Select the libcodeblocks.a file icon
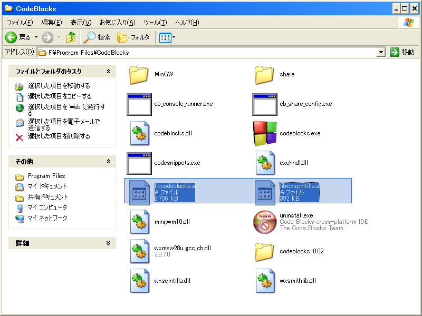422x316 pixels. click(x=139, y=192)
